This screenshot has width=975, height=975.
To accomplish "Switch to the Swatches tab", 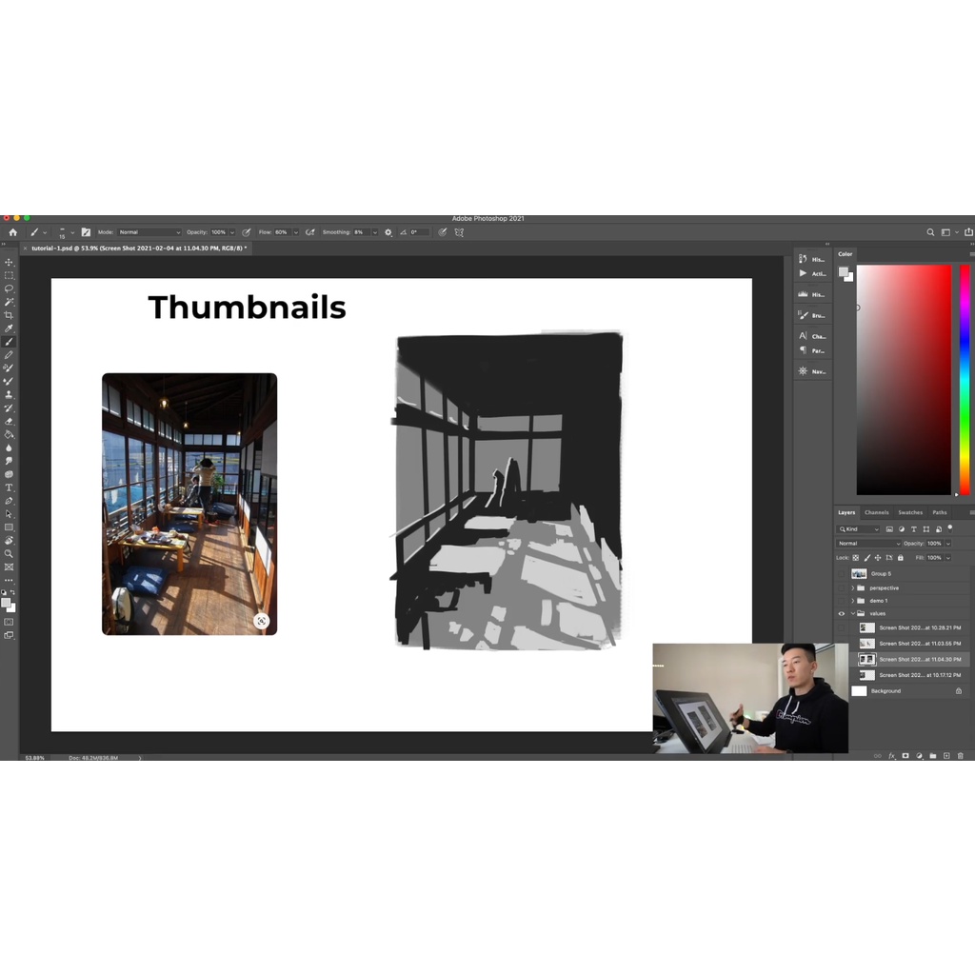I will pyautogui.click(x=910, y=512).
